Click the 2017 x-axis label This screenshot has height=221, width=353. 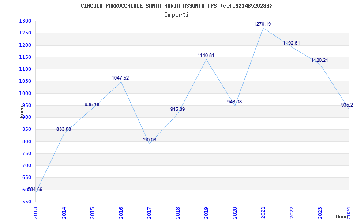[x=150, y=213]
